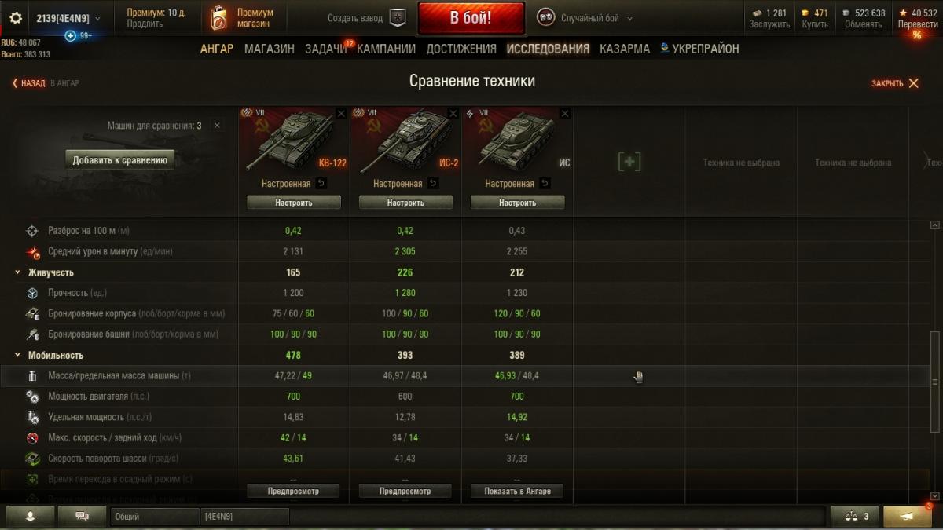
Task: Clear all compared vehicles with small X
Action: (217, 126)
